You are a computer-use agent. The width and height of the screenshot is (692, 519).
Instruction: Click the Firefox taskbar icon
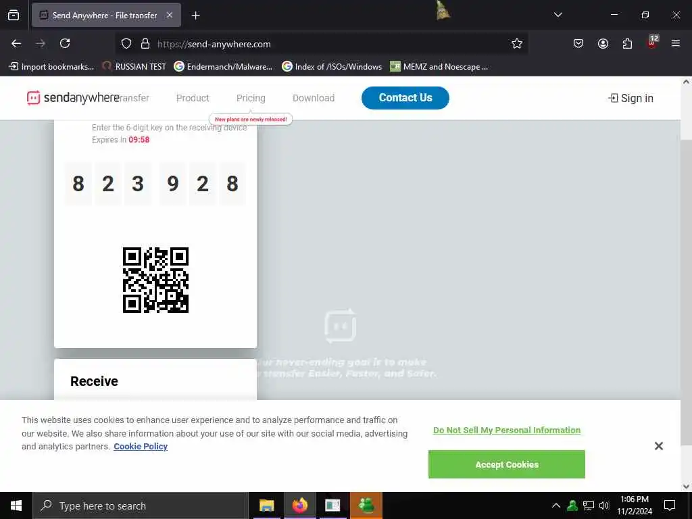(299, 505)
